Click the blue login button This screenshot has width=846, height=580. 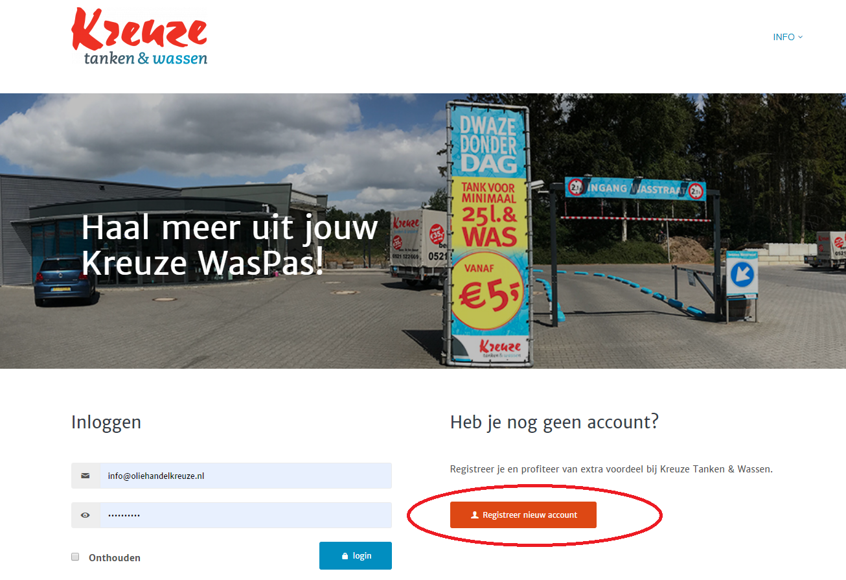tap(356, 556)
